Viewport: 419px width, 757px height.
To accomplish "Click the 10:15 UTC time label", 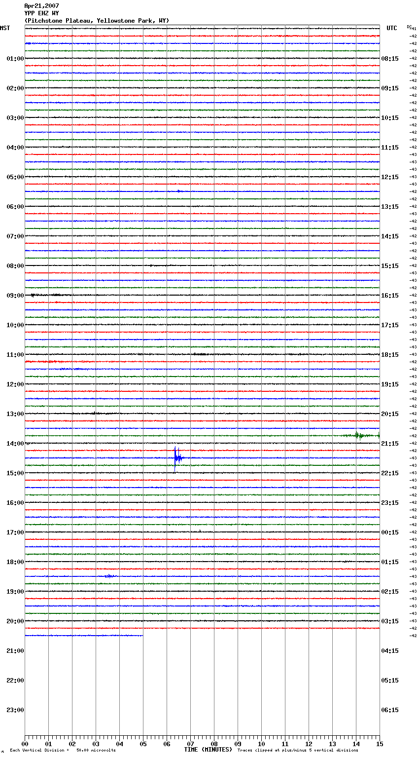I will 390,118.
